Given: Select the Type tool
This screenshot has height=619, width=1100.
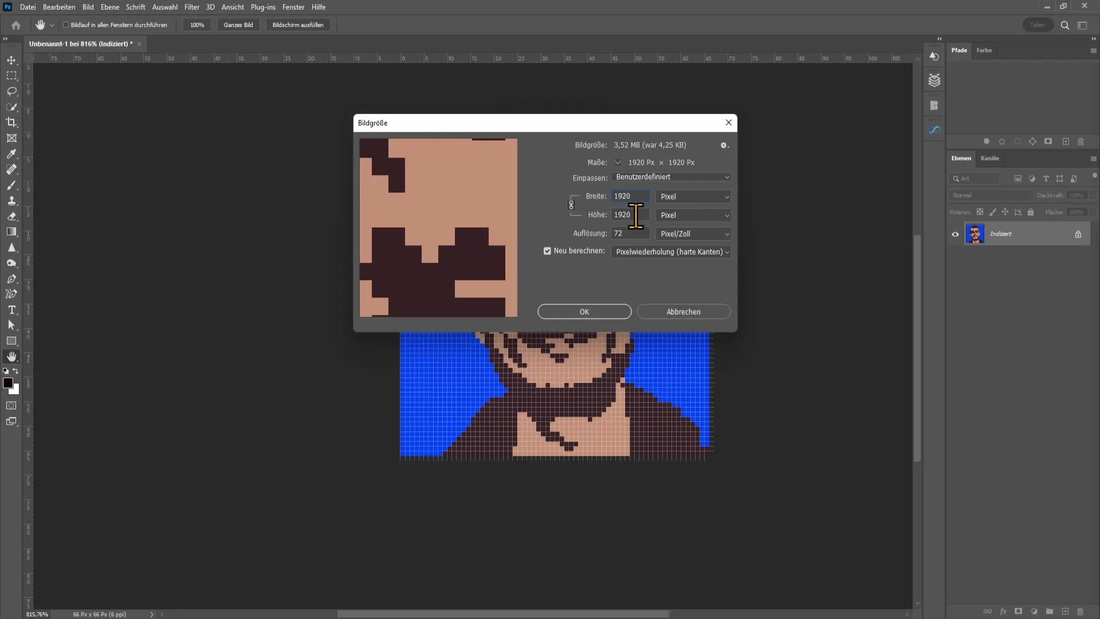Looking at the screenshot, I should (11, 309).
